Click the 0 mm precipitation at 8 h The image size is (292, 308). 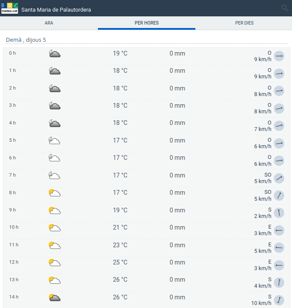177,193
